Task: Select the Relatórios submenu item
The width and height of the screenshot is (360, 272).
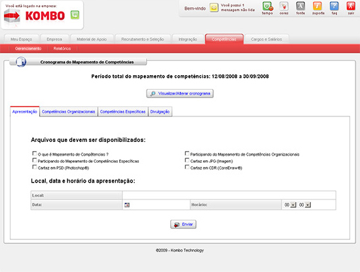Action: click(x=62, y=48)
